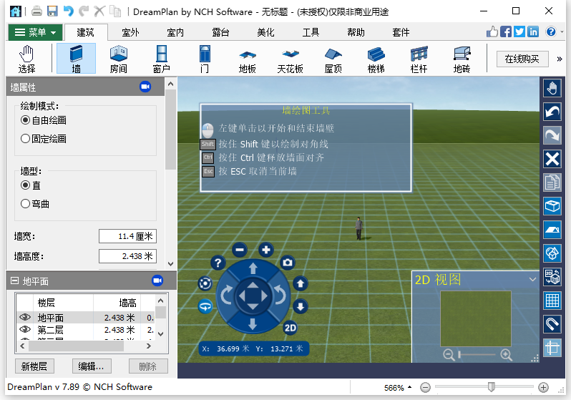The image size is (571, 400).
Task: Select the 门 (door) tool
Action: (x=205, y=59)
